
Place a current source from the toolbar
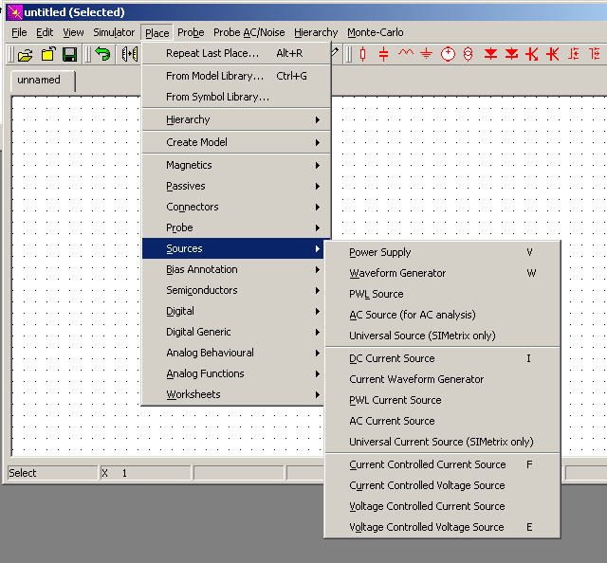[468, 54]
